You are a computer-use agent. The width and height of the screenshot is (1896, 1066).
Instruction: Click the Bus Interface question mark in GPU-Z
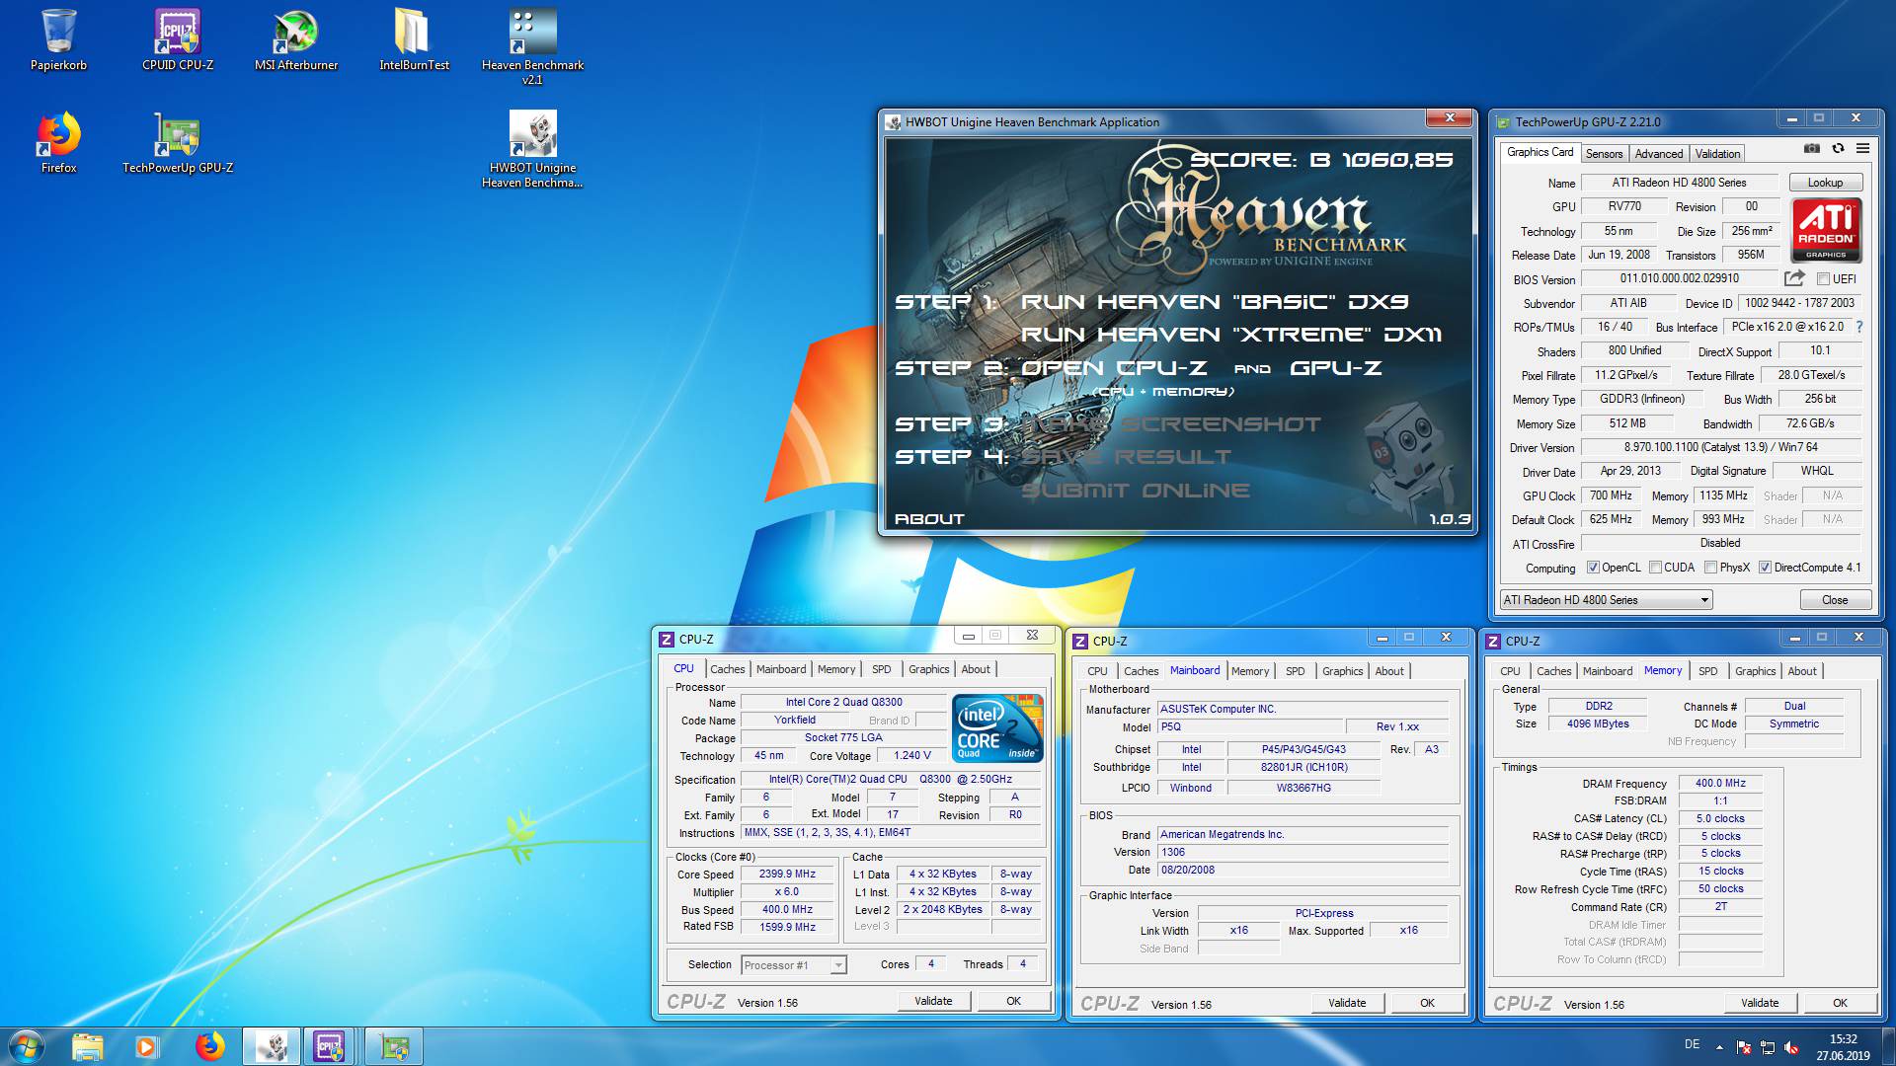point(1859,327)
